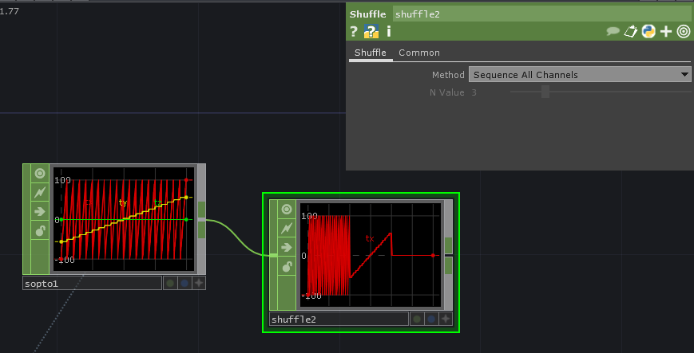Image resolution: width=694 pixels, height=353 pixels.
Task: Click the plus button under shuffle2 node
Action: click(x=445, y=319)
